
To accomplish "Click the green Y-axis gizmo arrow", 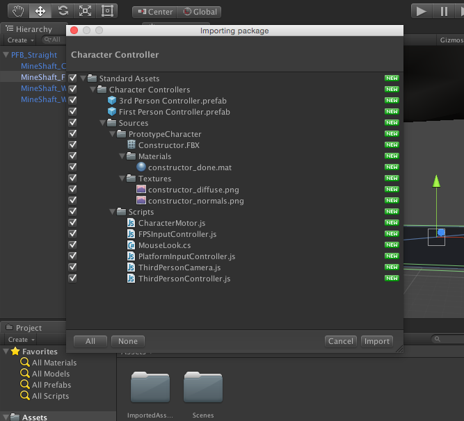I will pos(436,181).
